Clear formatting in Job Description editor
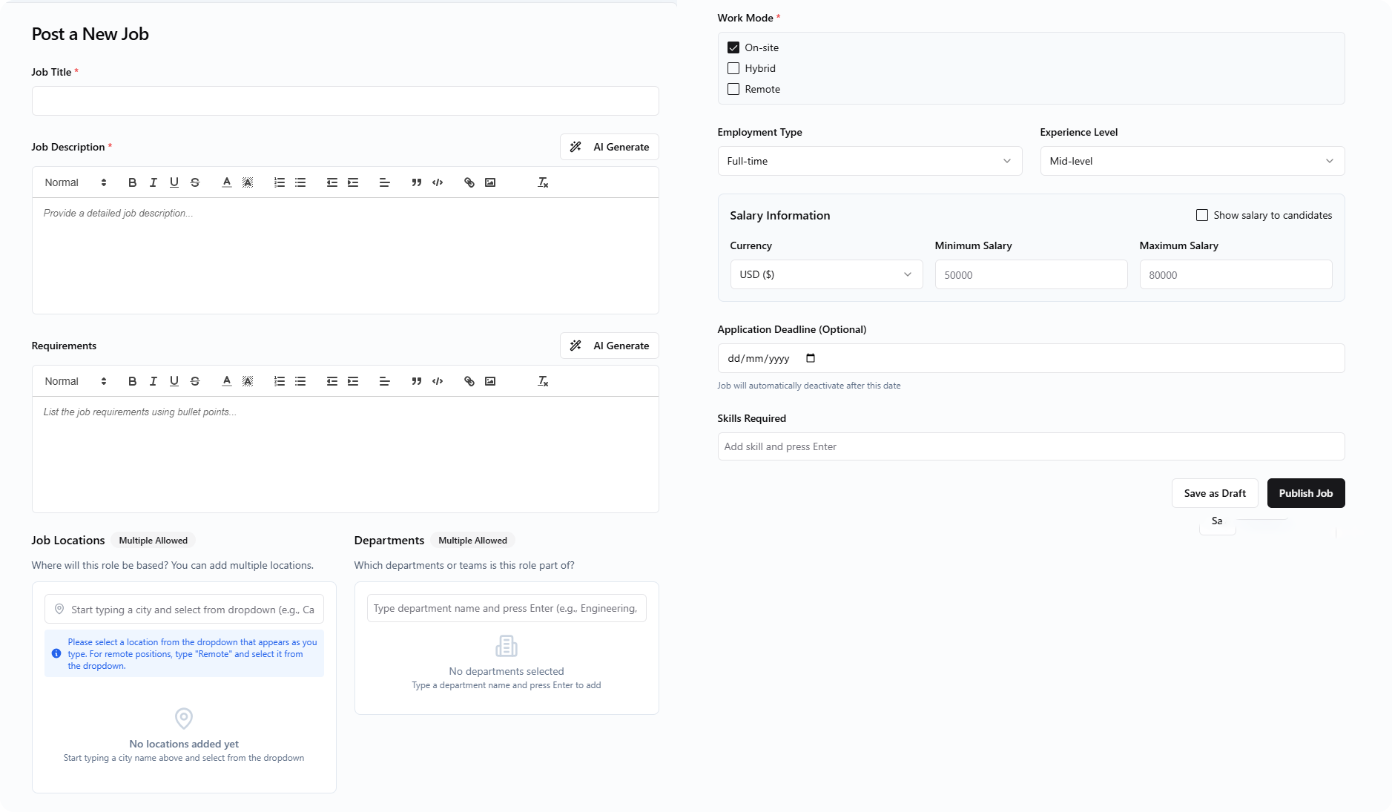1392x812 pixels. (543, 182)
